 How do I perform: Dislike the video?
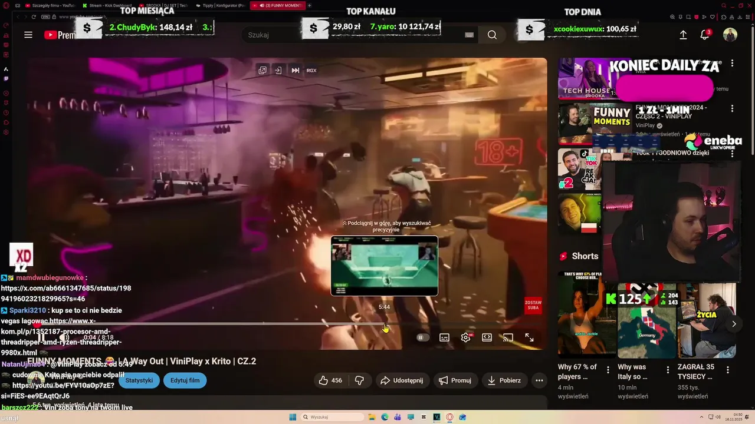[x=359, y=380]
